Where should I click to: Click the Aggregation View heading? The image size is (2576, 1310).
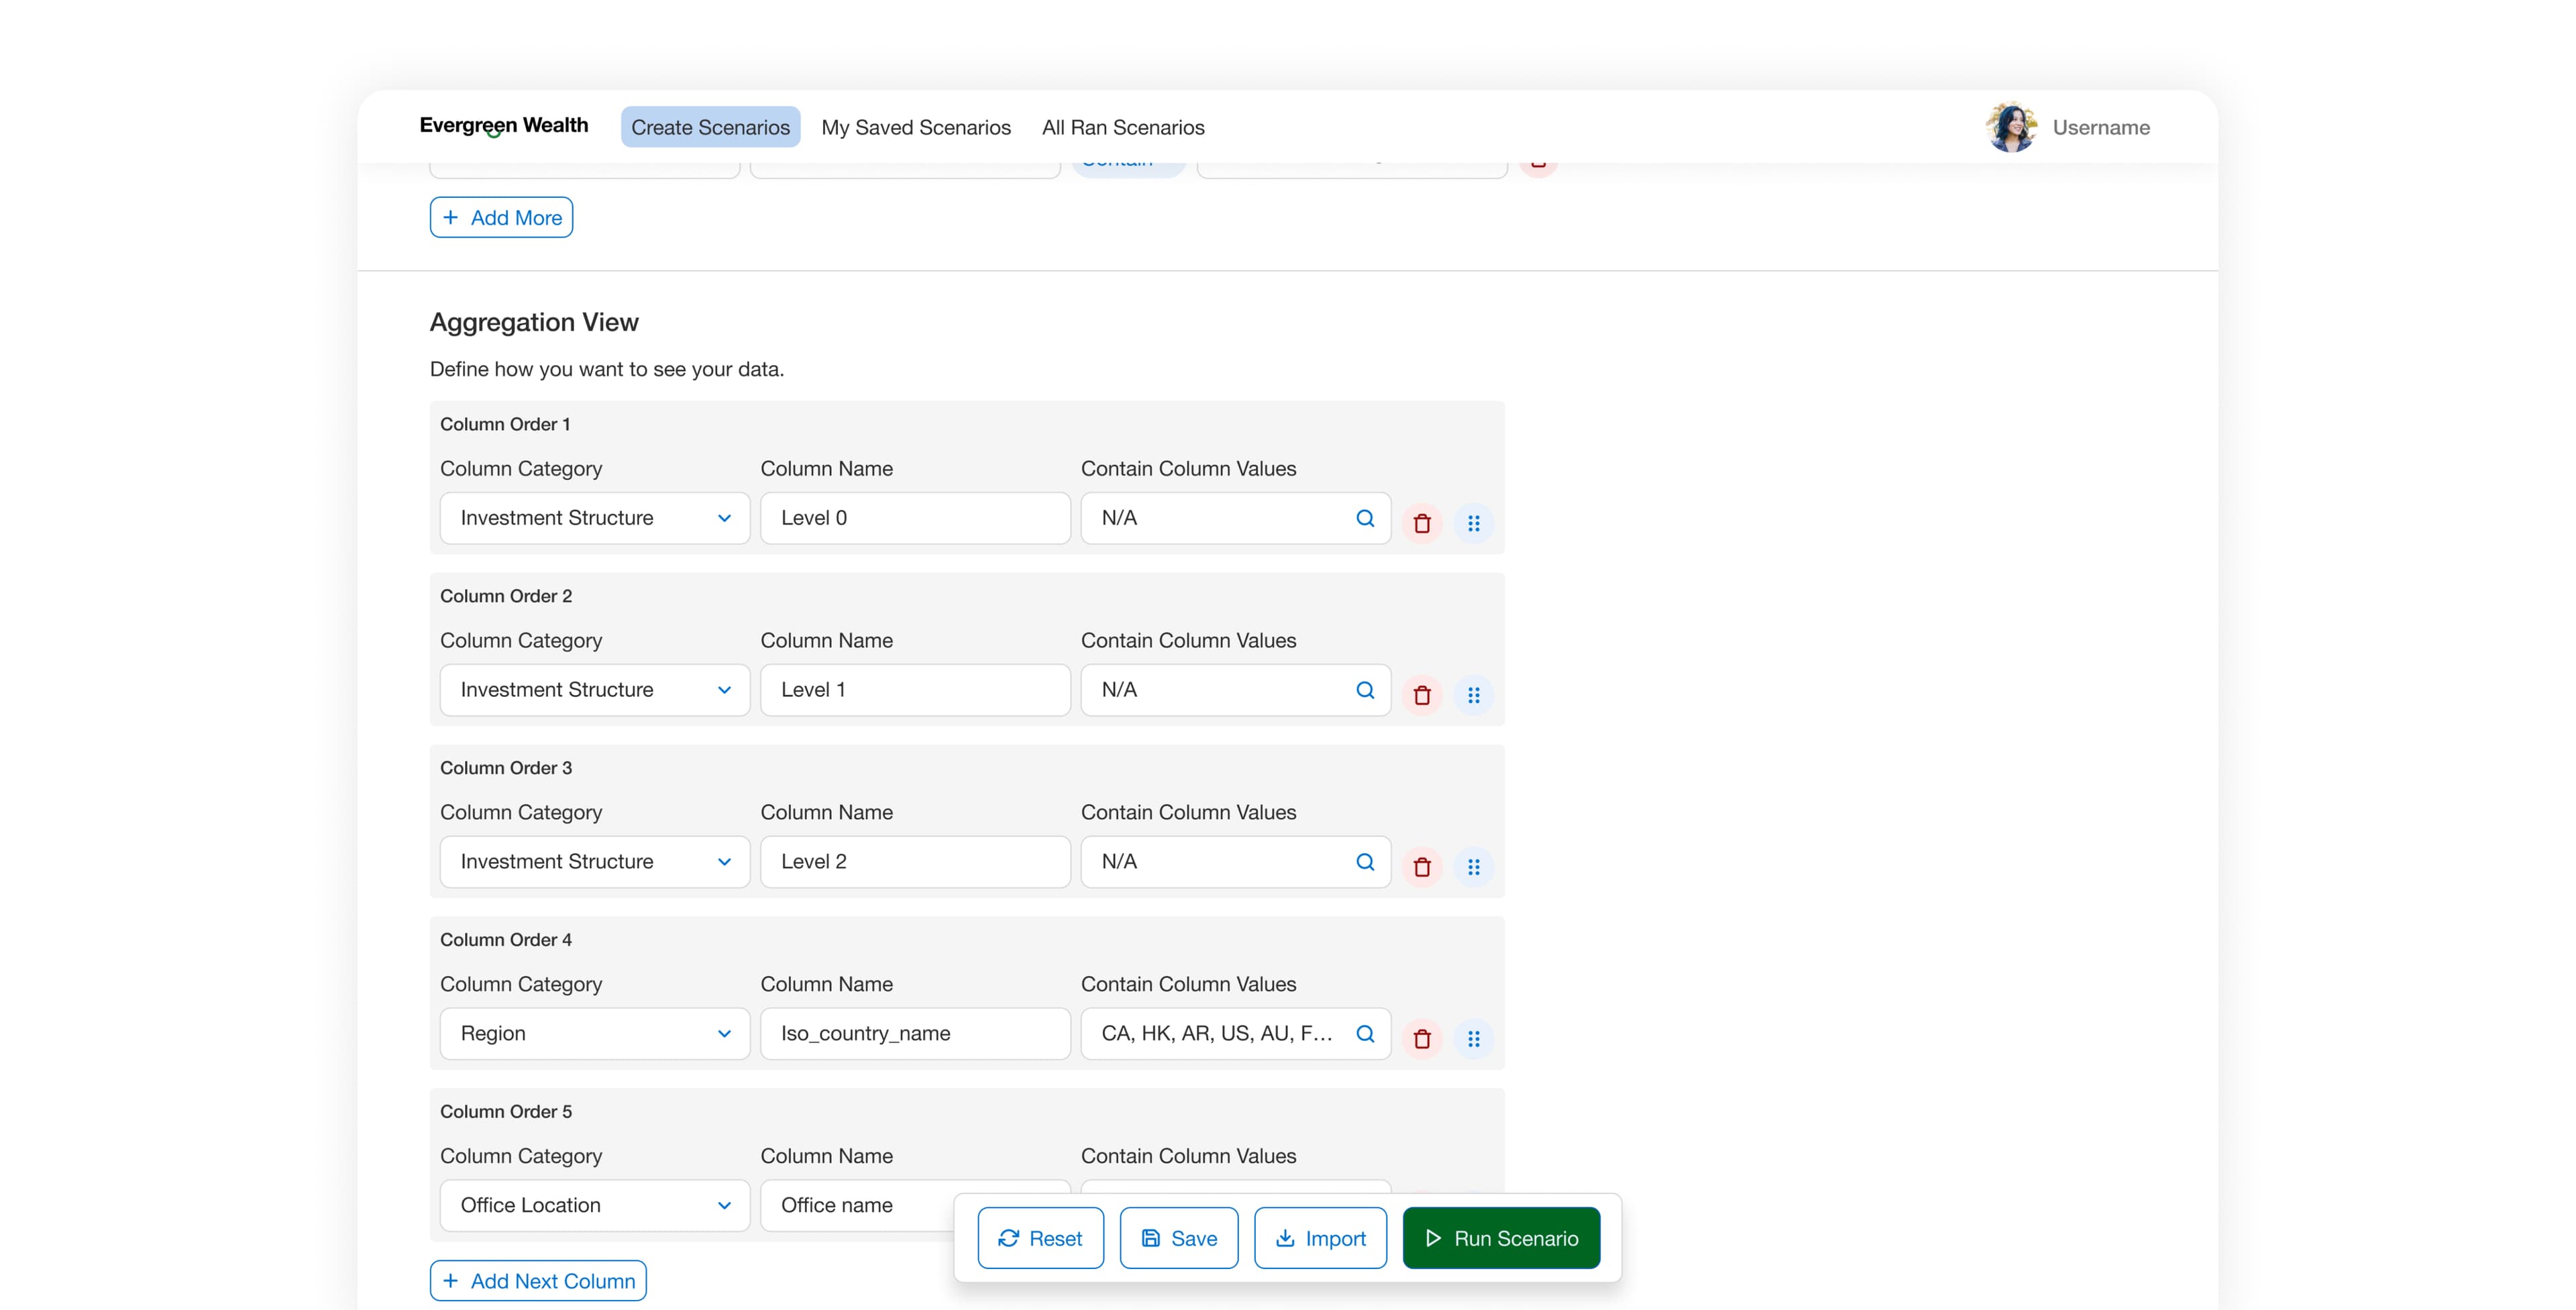point(534,322)
